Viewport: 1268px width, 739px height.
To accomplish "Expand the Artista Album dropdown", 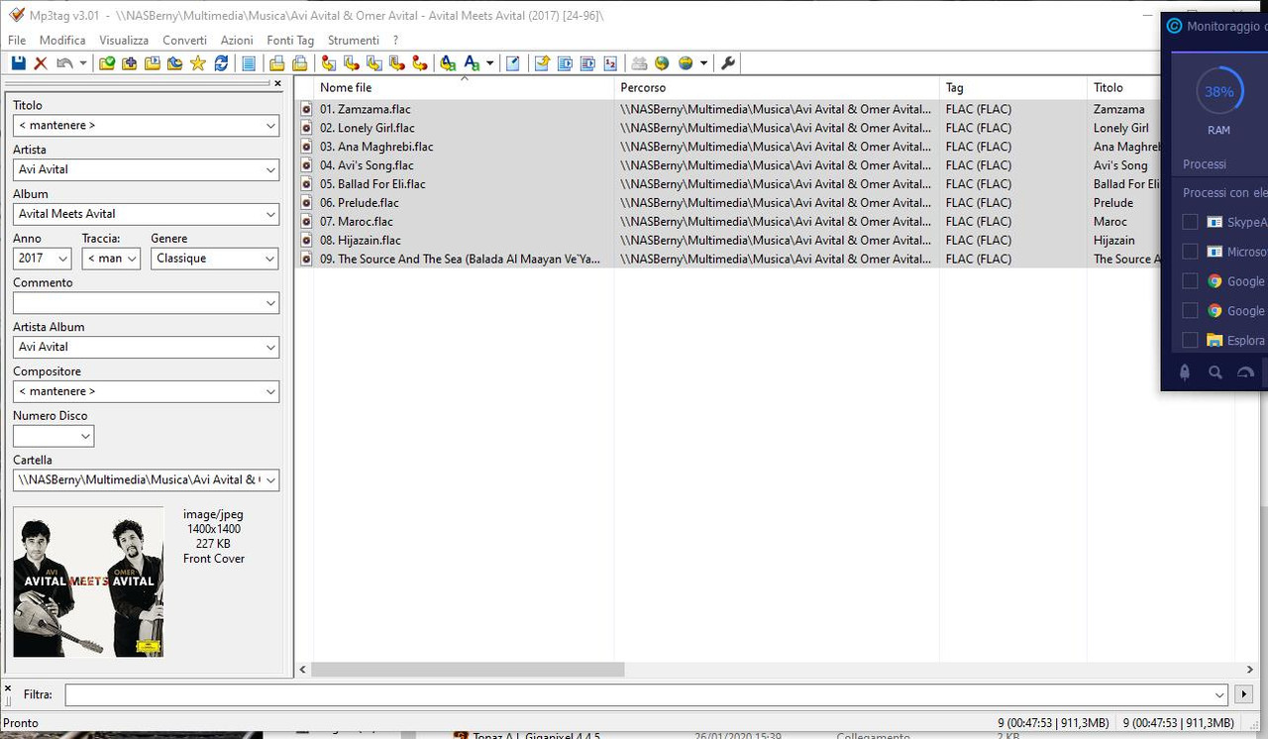I will pyautogui.click(x=270, y=348).
